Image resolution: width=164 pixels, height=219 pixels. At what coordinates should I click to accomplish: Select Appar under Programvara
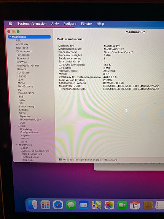click(x=24, y=148)
